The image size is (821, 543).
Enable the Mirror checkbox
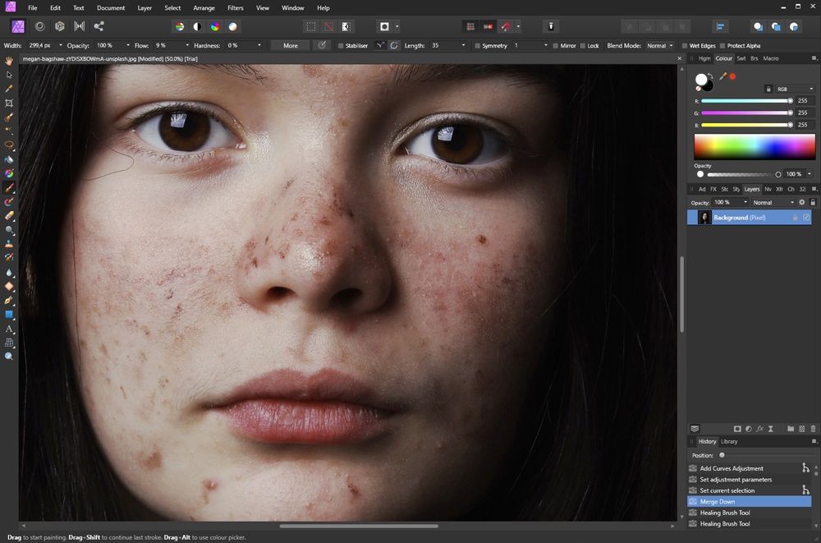tap(556, 46)
